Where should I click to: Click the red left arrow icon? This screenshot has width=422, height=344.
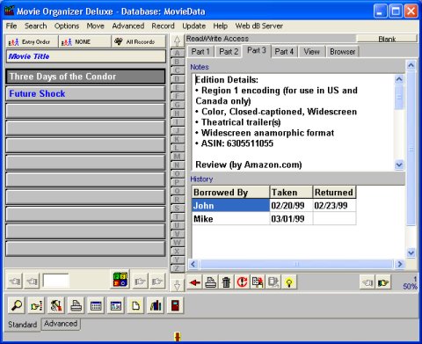195,282
